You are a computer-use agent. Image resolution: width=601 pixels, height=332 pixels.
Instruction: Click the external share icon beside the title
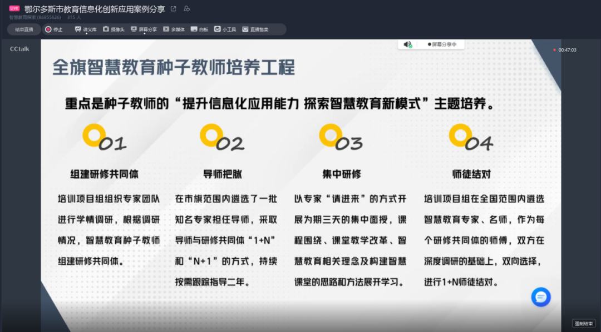[x=173, y=9]
